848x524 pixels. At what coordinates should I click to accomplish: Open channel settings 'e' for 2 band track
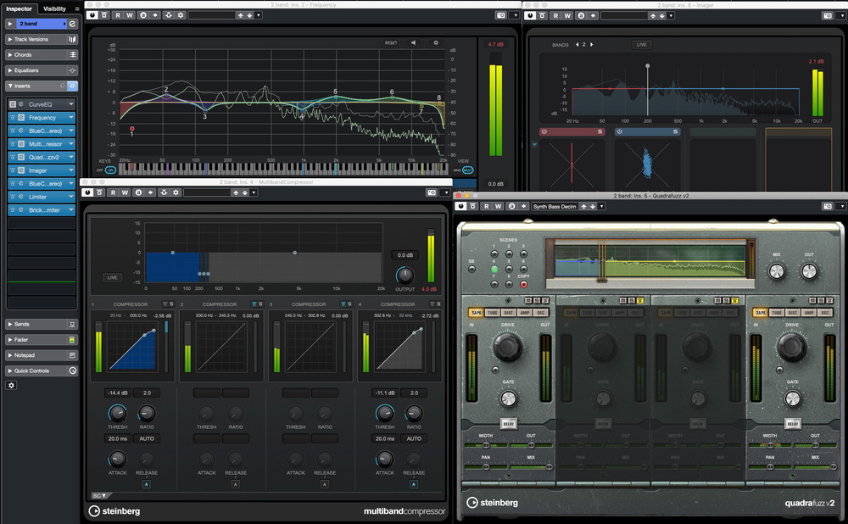pyautogui.click(x=72, y=24)
